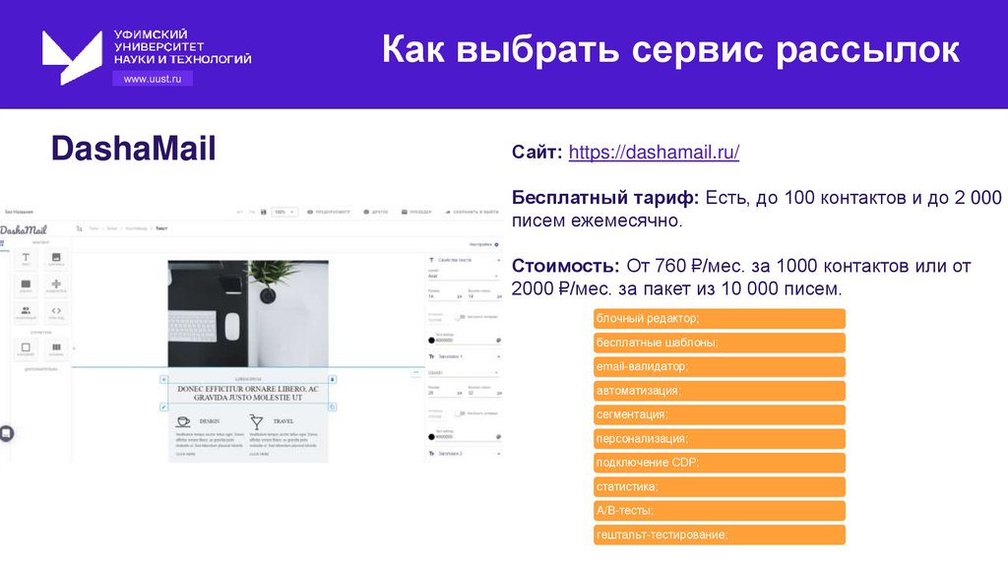Collapse the Заголовок 1 section
The image size is (1008, 565).
click(498, 356)
